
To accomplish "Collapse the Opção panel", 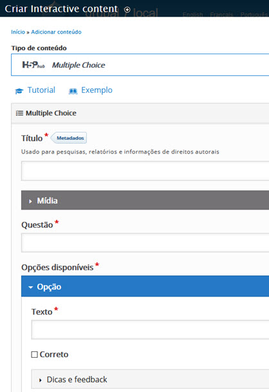I will (x=145, y=286).
